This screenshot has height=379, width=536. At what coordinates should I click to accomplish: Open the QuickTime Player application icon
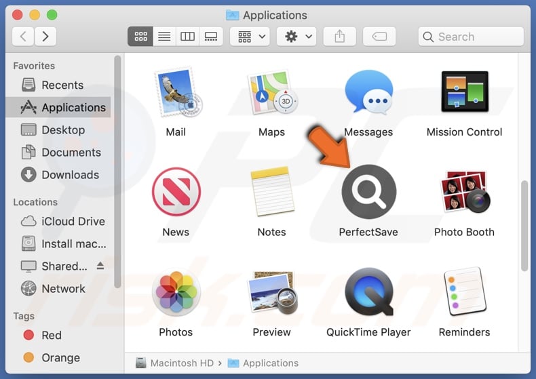(369, 292)
